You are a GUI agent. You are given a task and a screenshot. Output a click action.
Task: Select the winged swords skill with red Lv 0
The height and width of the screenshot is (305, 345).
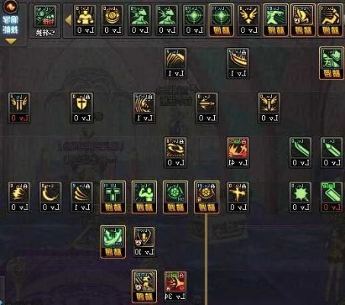19,108
